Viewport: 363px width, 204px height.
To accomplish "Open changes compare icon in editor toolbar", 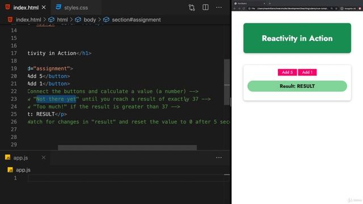I will 192,7.
